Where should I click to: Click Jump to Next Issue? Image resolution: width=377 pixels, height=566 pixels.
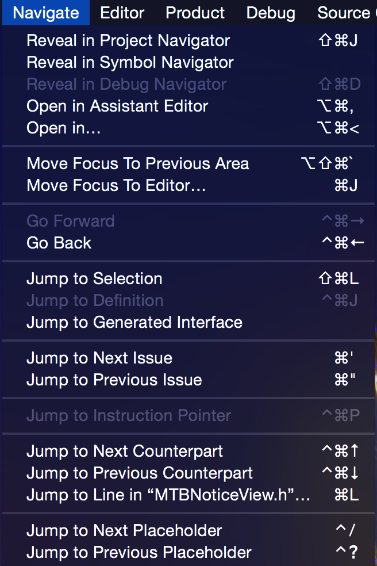pyautogui.click(x=99, y=358)
